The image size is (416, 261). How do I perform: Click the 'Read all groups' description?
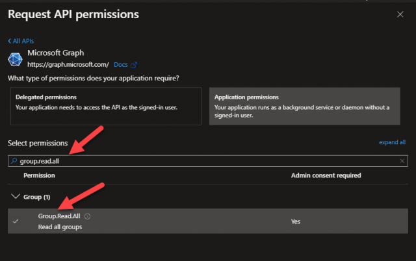pos(60,227)
